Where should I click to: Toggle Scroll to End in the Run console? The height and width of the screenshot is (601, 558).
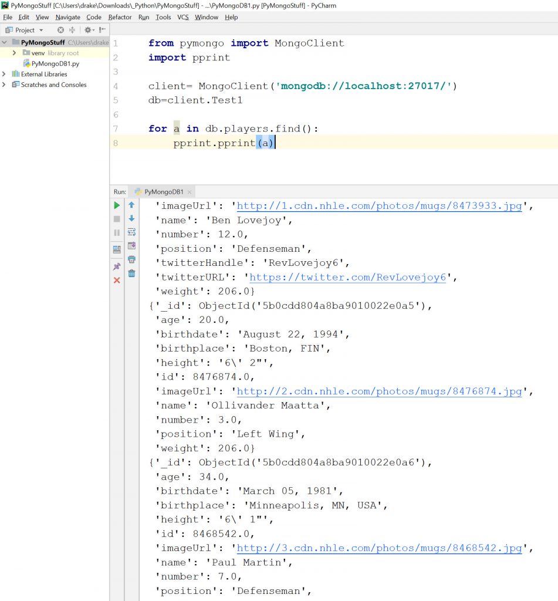[131, 246]
